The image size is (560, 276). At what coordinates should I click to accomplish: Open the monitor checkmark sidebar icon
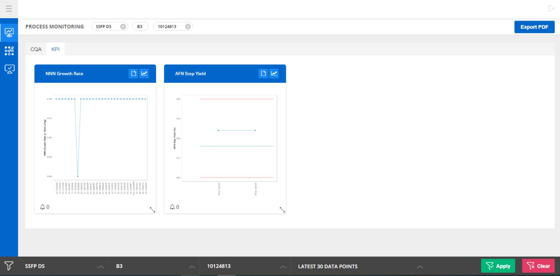[x=9, y=69]
